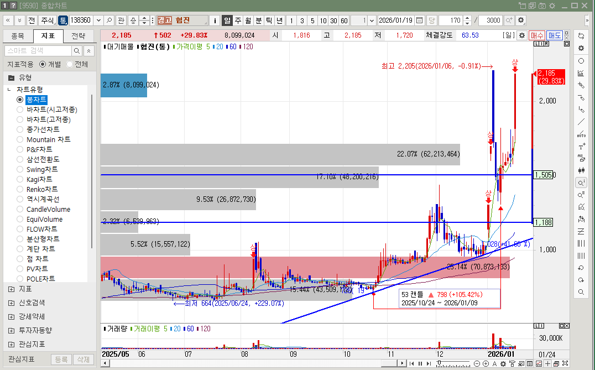Click the 60 interval button
Screen dimensions: 595x370
click(344, 20)
